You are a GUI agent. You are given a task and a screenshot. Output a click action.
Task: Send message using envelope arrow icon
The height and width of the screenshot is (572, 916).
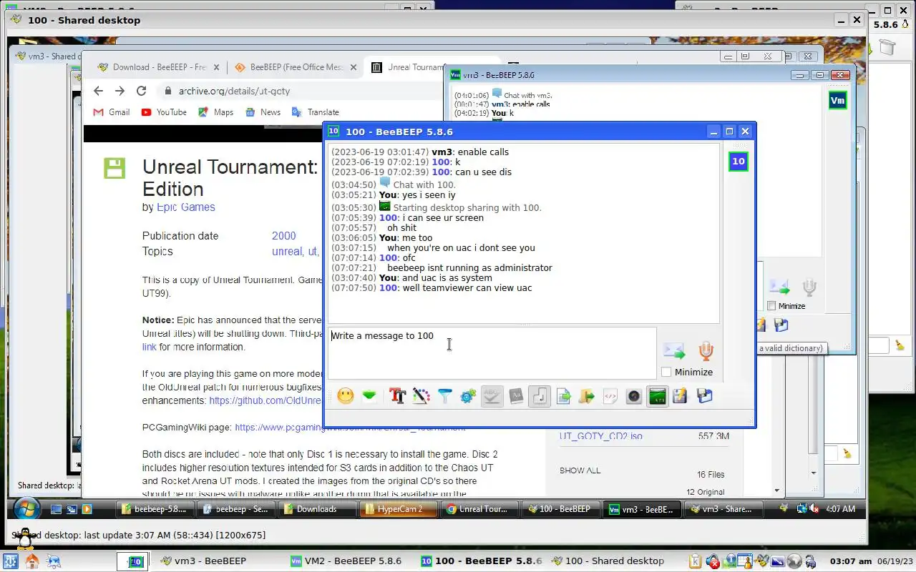(x=674, y=350)
